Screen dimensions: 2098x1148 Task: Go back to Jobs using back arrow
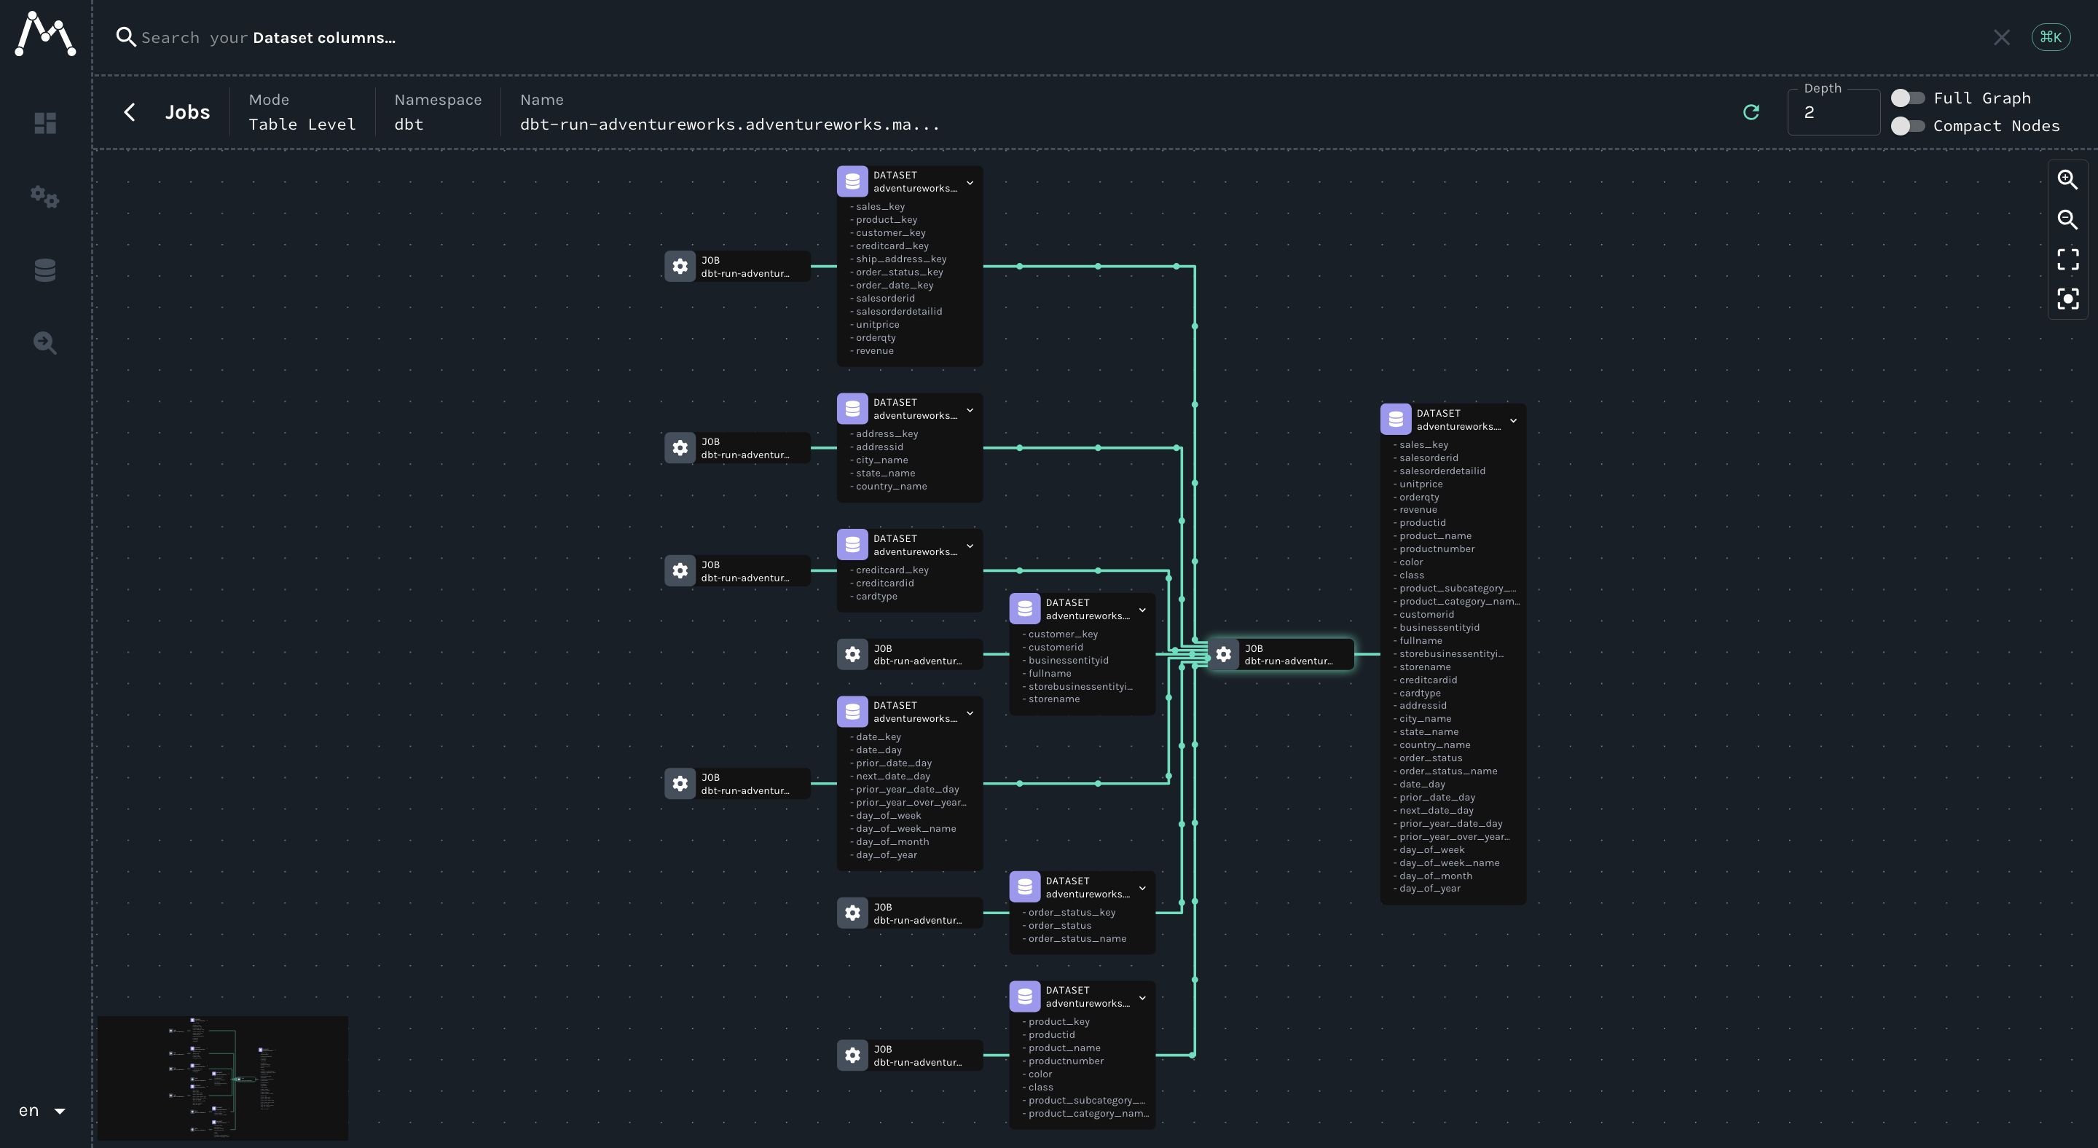tap(130, 112)
